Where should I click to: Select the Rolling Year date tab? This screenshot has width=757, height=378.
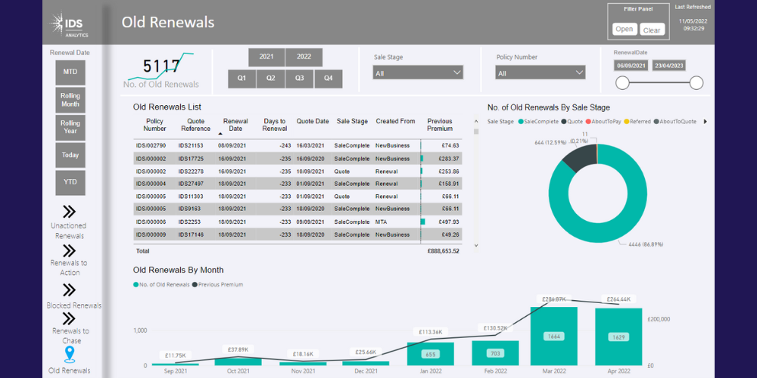[70, 127]
